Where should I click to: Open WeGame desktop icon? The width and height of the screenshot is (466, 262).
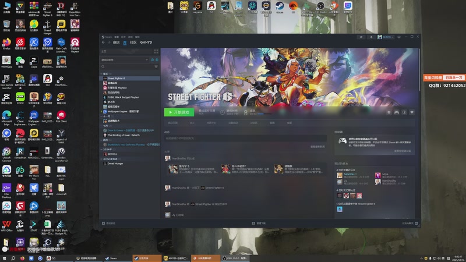pyautogui.click(x=197, y=8)
